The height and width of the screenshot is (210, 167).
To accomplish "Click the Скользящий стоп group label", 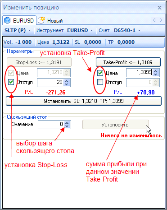I will click(x=27, y=117).
